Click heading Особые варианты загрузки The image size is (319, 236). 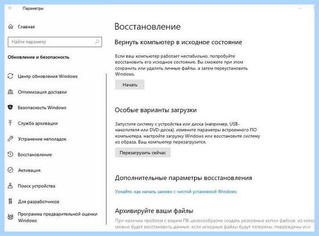pyautogui.click(x=156, y=110)
